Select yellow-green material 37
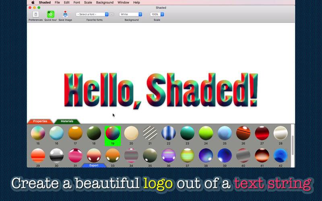This screenshot has width=322, height=201. pos(187,156)
